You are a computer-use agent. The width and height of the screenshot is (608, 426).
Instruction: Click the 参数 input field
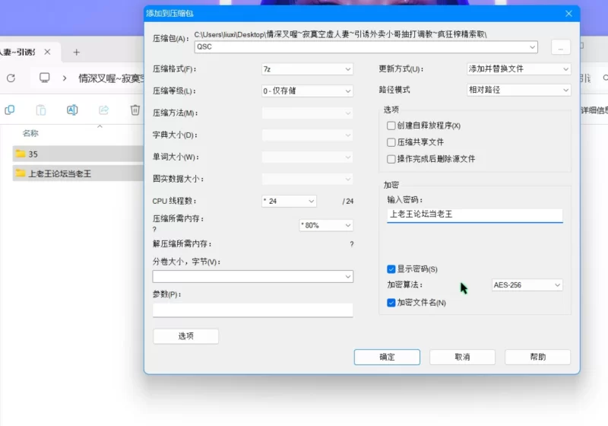click(x=253, y=310)
